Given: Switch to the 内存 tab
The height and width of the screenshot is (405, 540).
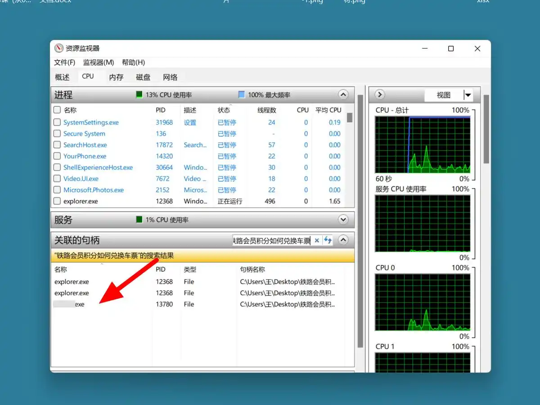Looking at the screenshot, I should tap(116, 77).
